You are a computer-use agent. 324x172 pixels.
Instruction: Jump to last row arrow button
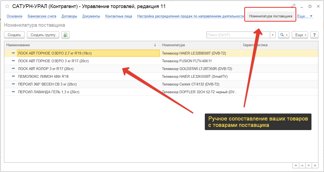(x=315, y=165)
